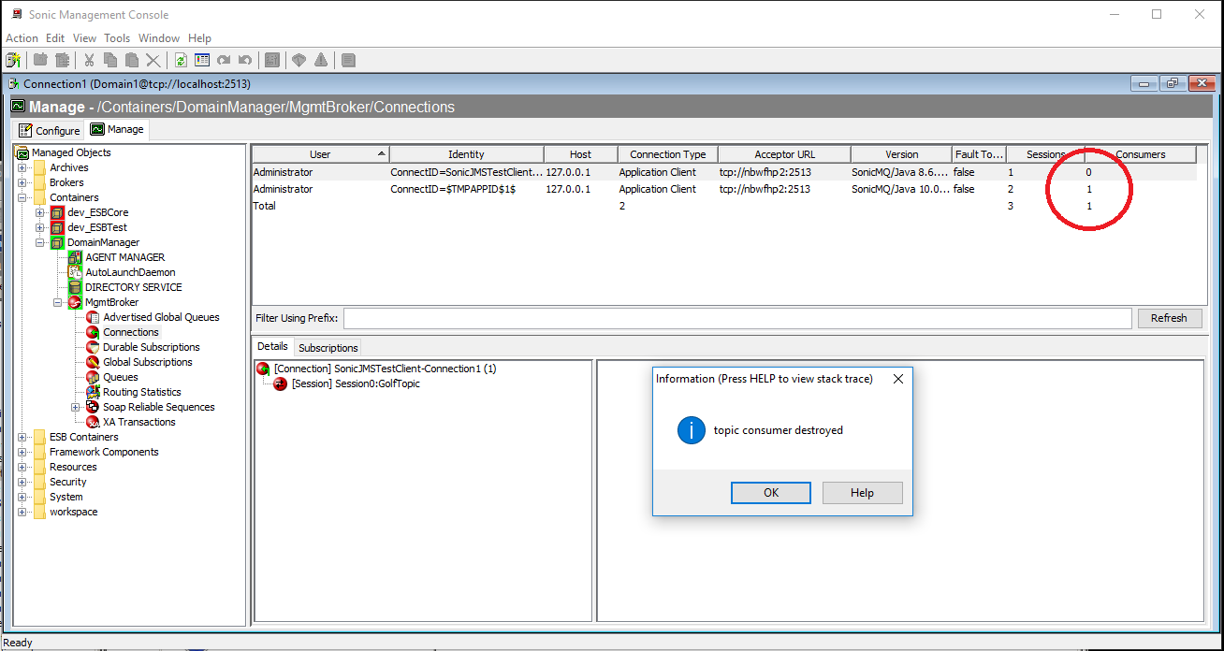Click the Session0:GolfTopic session icon
The width and height of the screenshot is (1224, 651).
(x=281, y=383)
